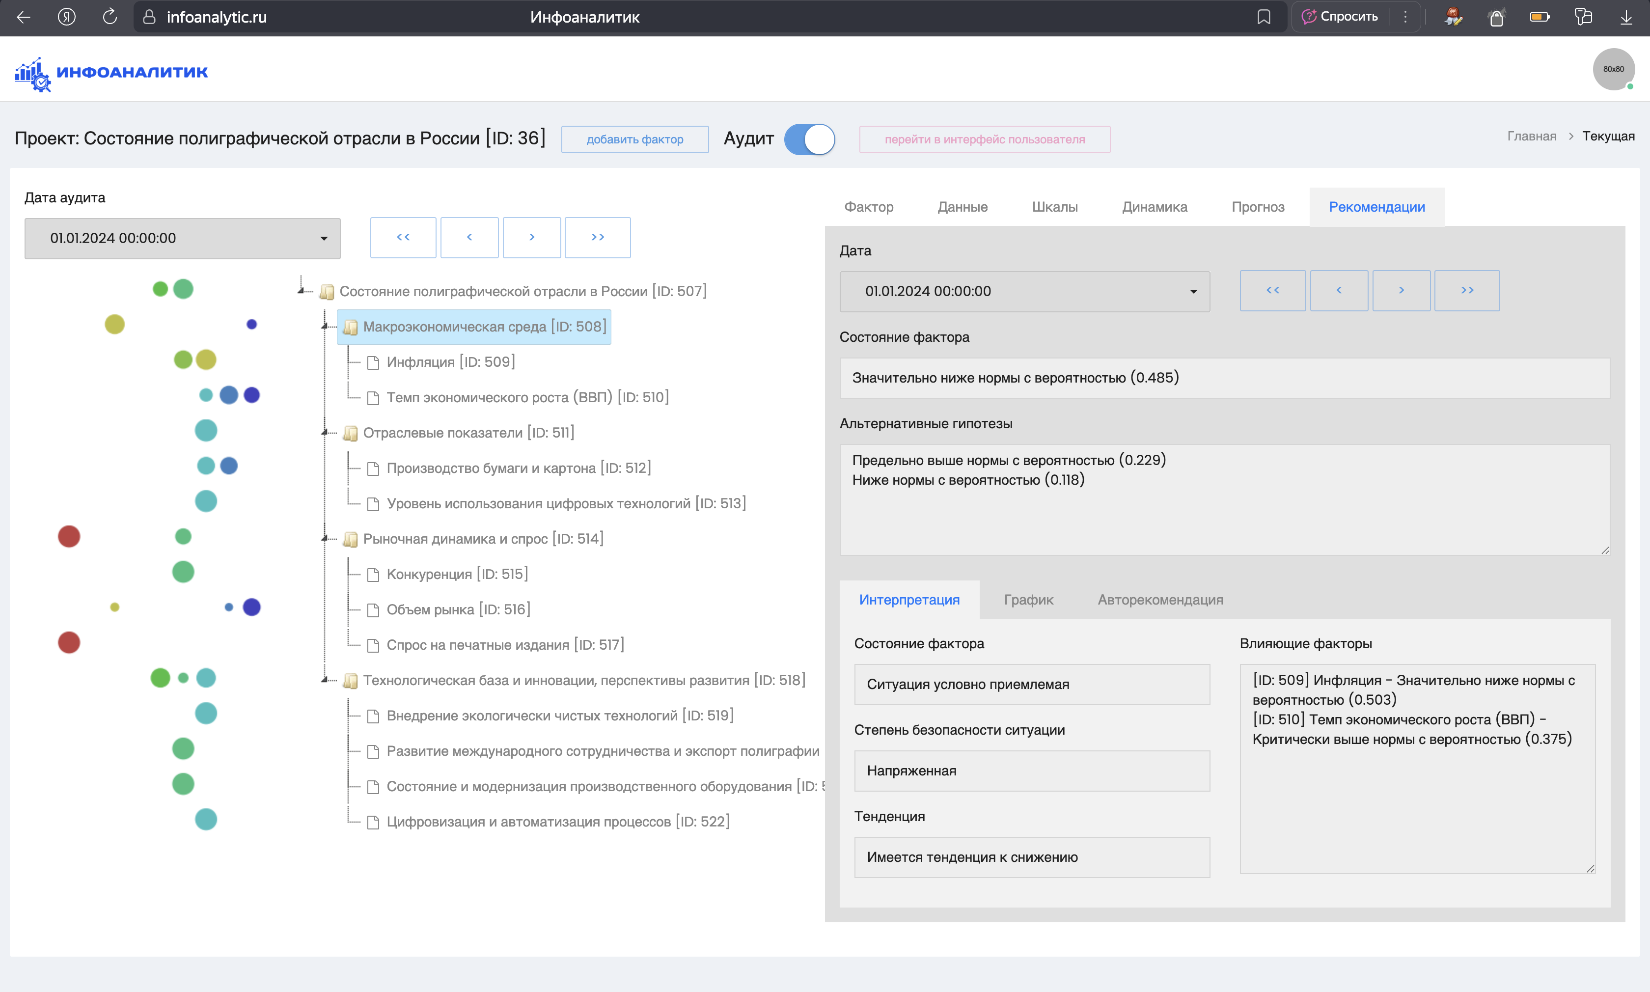Screen dimensions: 1650x992
Task: Open the browser downloads icon
Action: (x=1626, y=17)
